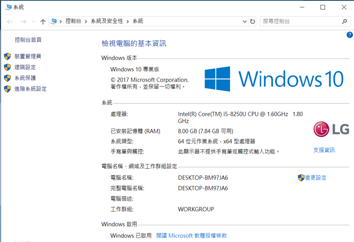The image size is (354, 242).
Task: Select WORKGROUP workgroup value
Action: pos(196,209)
